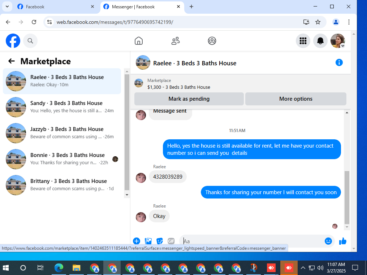Screen dimensions: 367x275
Task: Open the account profile picture menu
Action: (x=337, y=41)
